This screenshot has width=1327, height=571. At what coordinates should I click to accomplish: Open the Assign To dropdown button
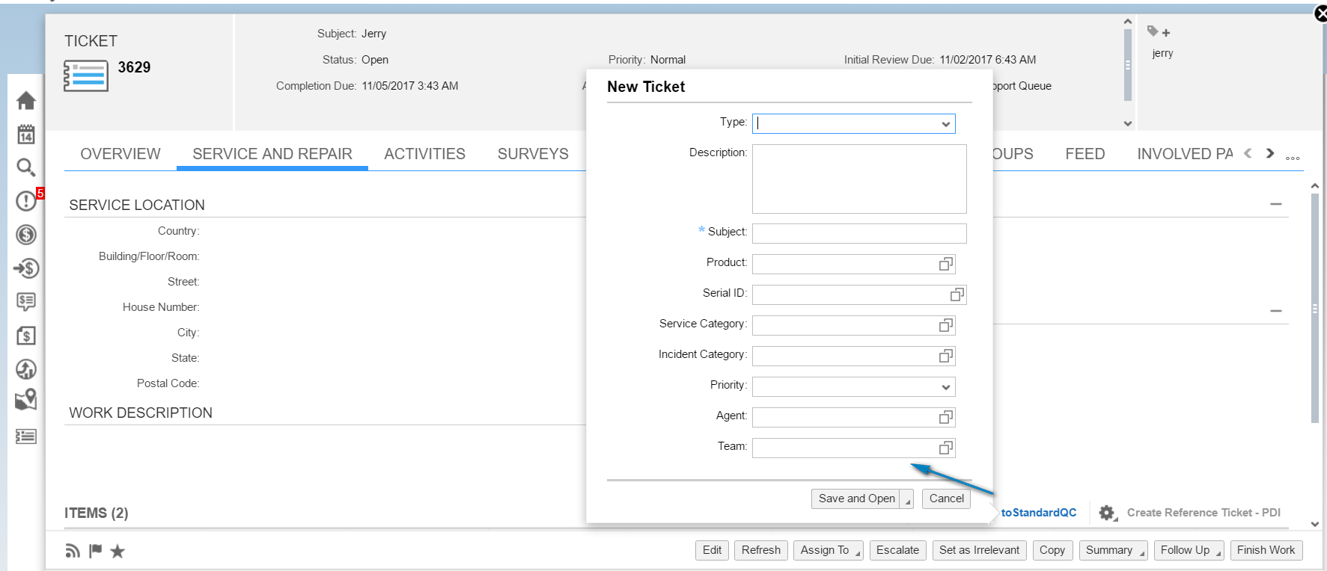pyautogui.click(x=828, y=550)
